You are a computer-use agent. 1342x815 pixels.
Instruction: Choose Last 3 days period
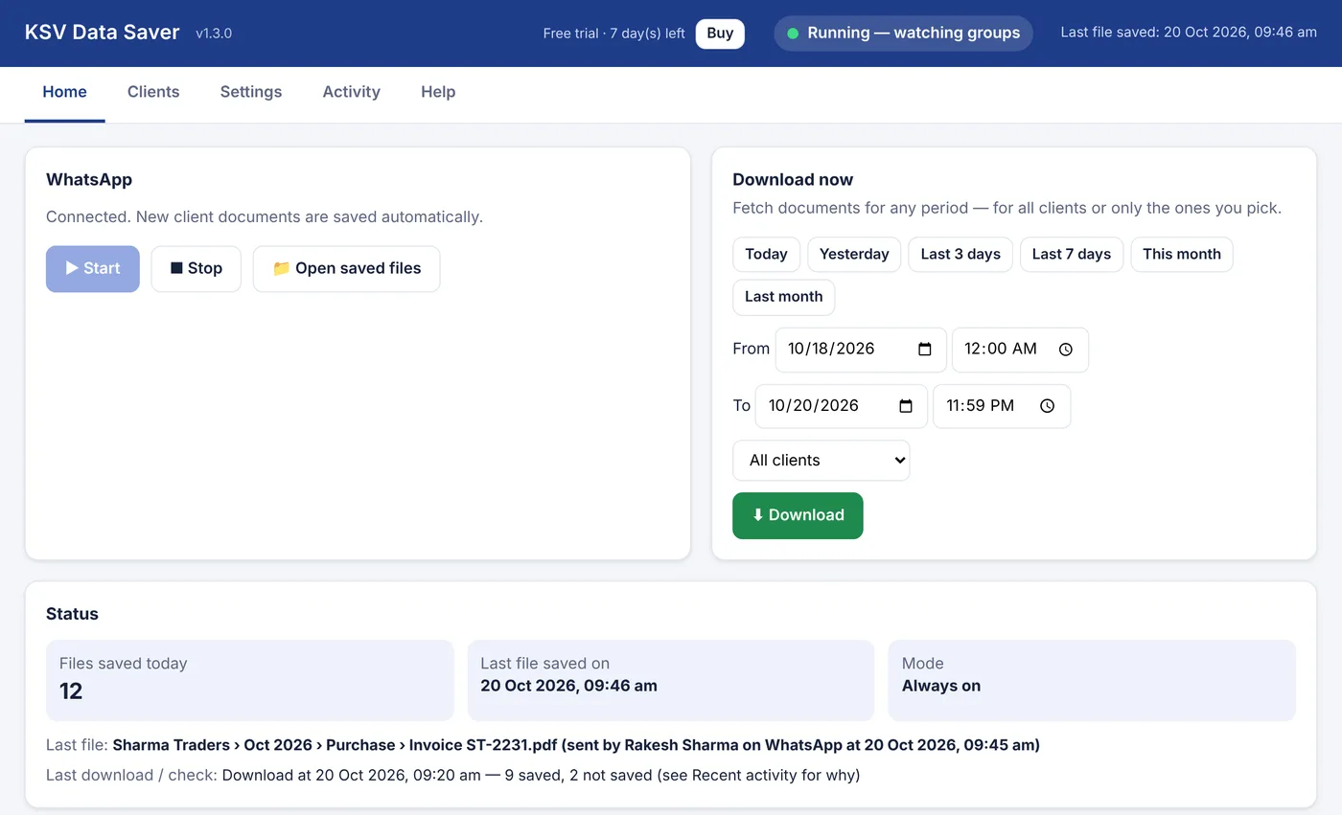pyautogui.click(x=960, y=255)
